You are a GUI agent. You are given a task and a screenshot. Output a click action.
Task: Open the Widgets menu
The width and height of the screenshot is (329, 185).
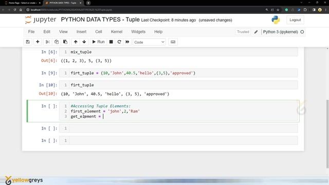tap(138, 32)
